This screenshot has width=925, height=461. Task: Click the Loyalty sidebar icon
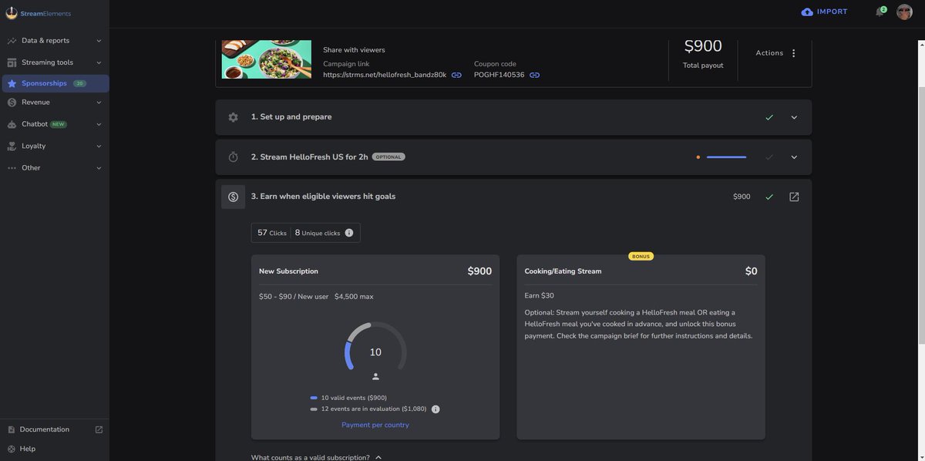click(12, 146)
